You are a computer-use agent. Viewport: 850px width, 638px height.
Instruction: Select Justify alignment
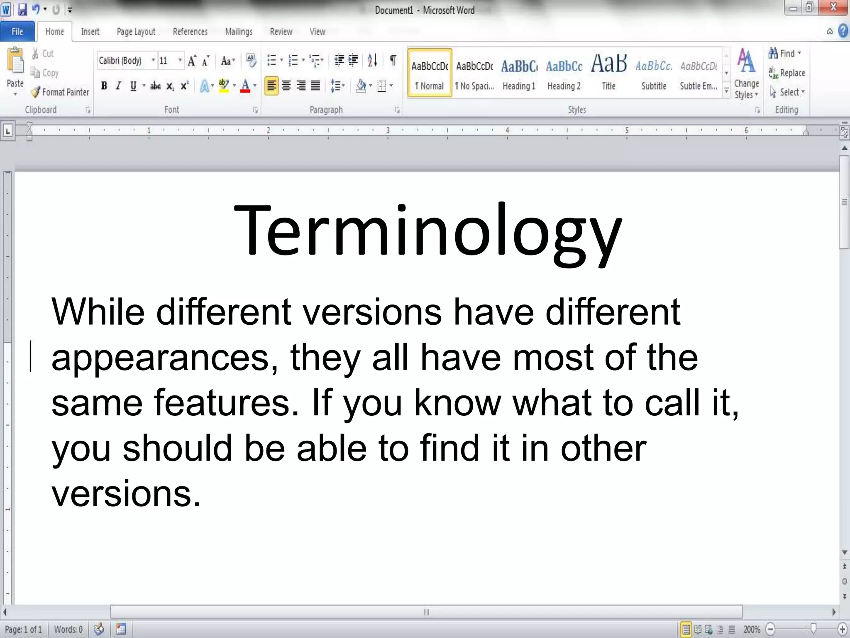click(315, 86)
